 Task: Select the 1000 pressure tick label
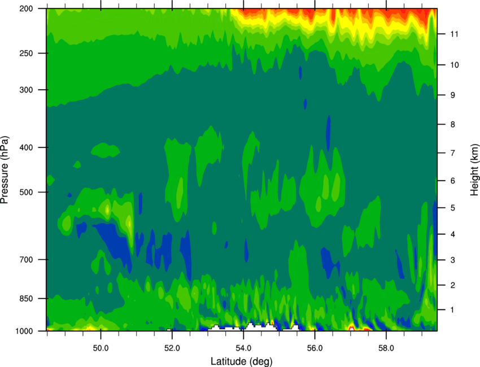click(x=24, y=331)
